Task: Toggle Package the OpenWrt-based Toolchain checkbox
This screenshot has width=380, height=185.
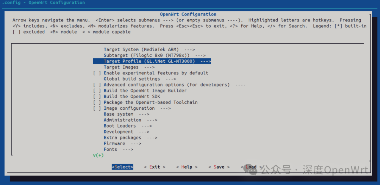Action: pyautogui.click(x=97, y=102)
